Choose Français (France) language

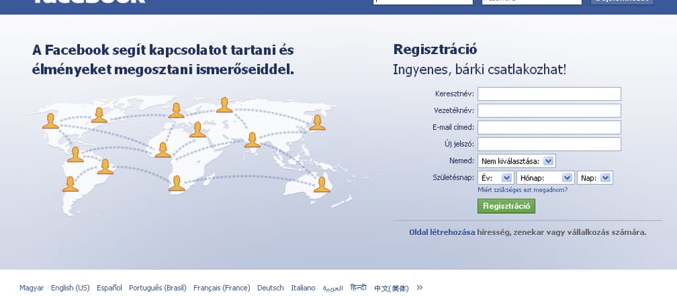pos(221,288)
